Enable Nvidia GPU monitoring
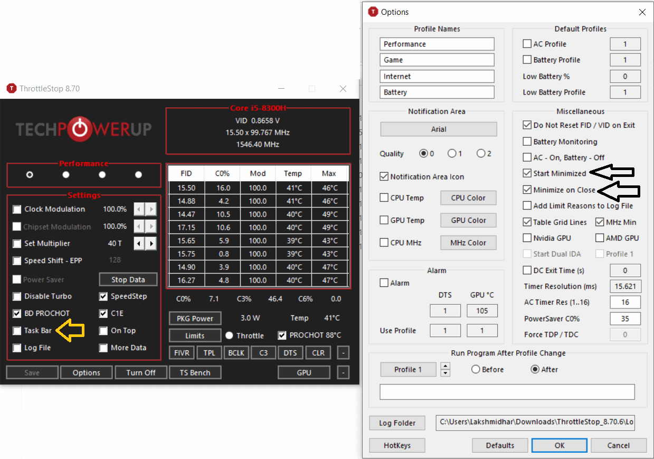 click(x=527, y=238)
